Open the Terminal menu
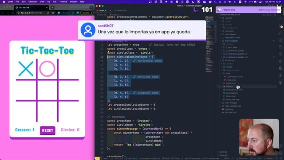Viewport: 284px width, 160px height. point(63,2)
